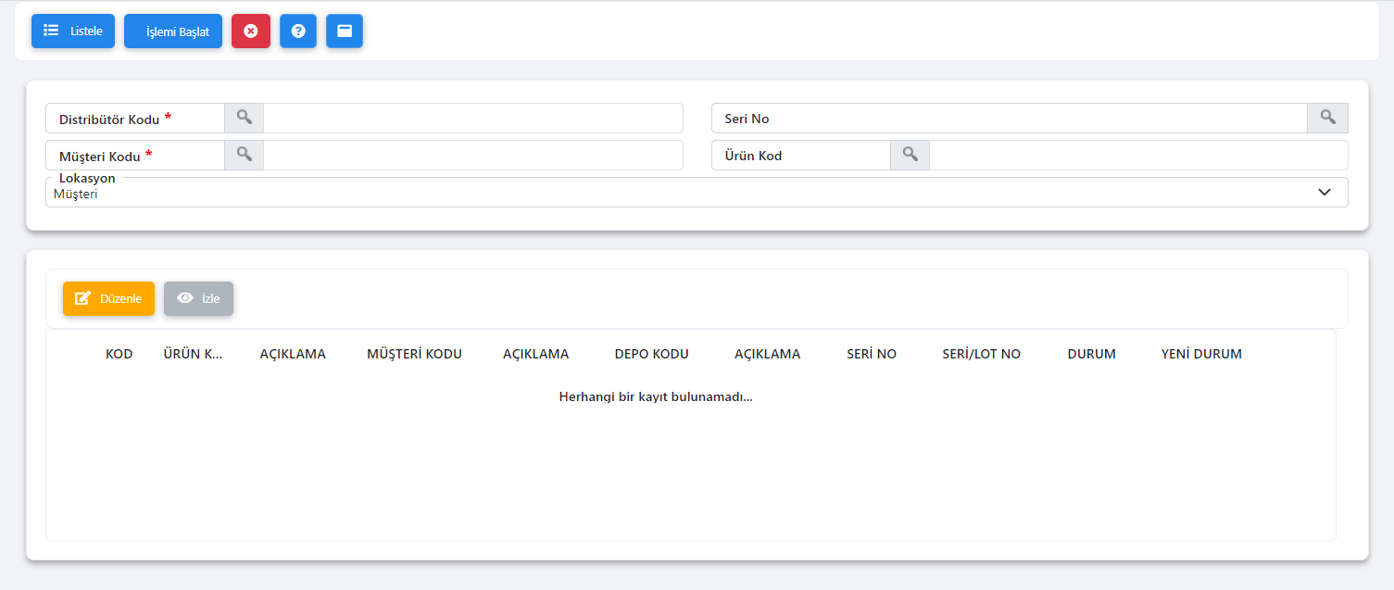
Task: Click the SERİ/LOT NO column header
Action: point(981,354)
